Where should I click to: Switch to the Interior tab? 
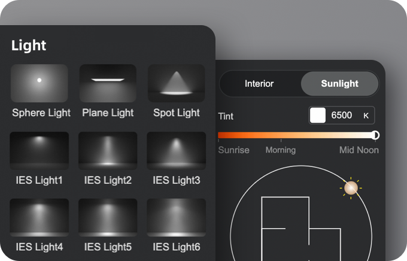[259, 84]
